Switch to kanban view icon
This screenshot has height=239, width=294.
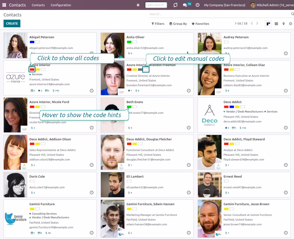[x=268, y=24]
